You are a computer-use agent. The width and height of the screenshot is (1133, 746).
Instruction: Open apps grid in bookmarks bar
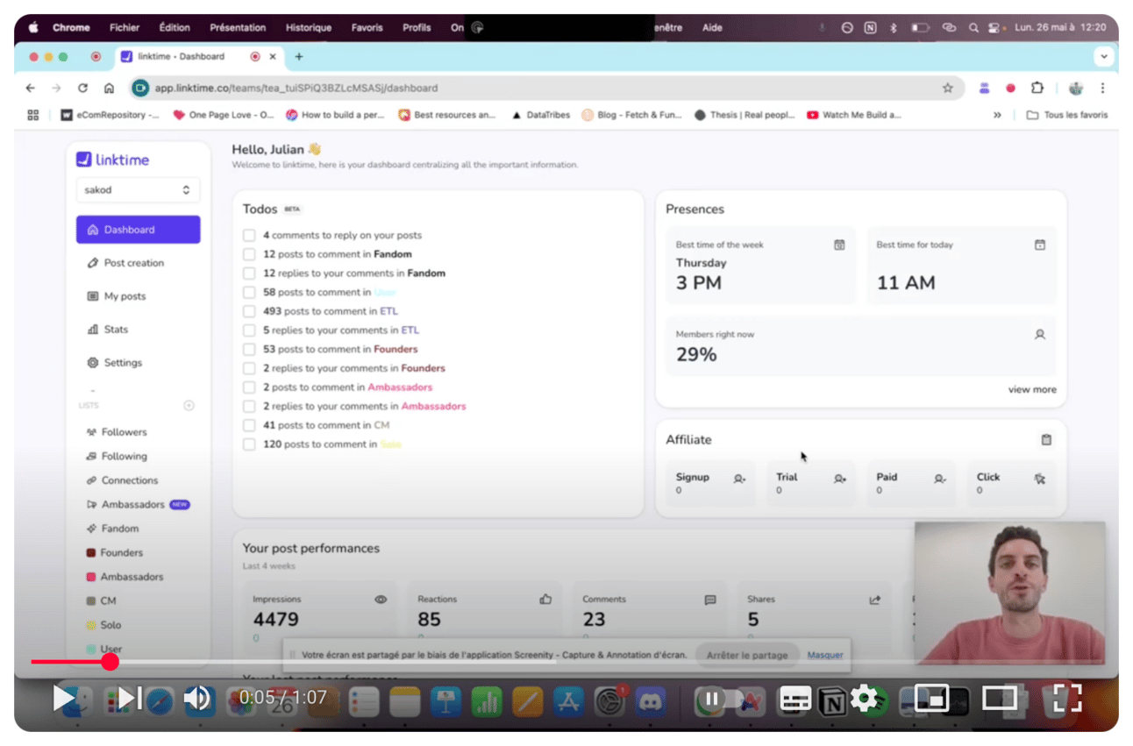33,115
